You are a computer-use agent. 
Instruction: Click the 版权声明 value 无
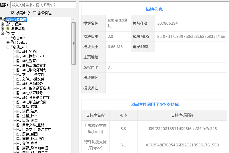tap(109, 67)
